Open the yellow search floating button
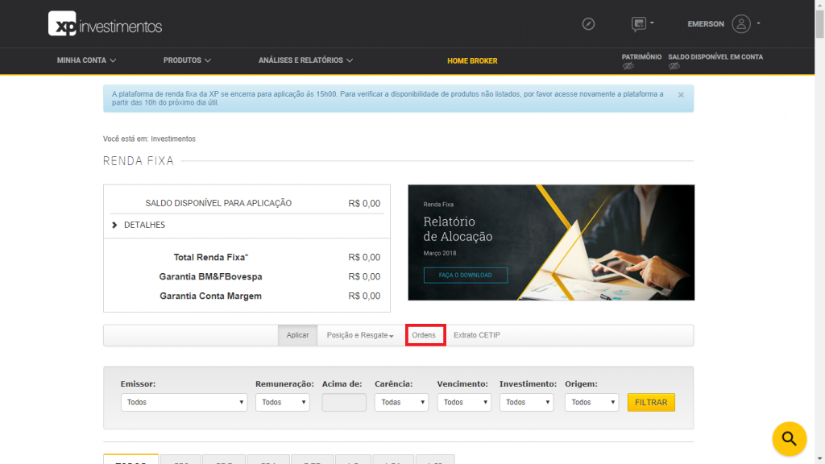 click(x=790, y=438)
